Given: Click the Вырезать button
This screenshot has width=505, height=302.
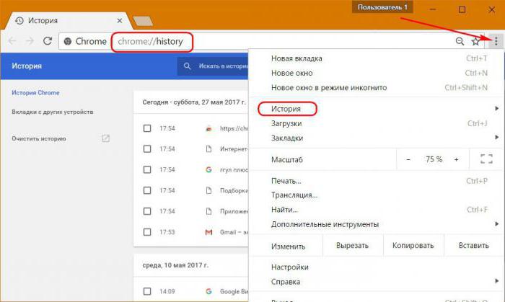Looking at the screenshot, I should pos(353,246).
